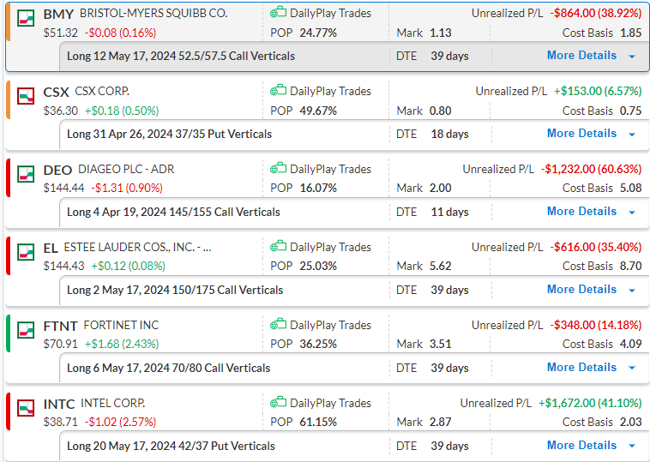The image size is (650, 462).
Task: Click Long 31 Apr 26, 2024 37/35 Put Verticals
Action: (169, 134)
